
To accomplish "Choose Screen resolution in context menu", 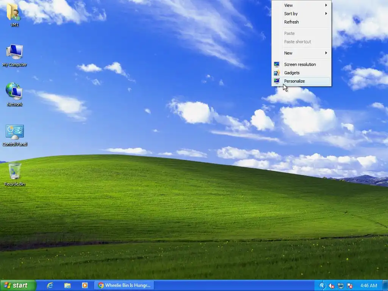I will click(301, 64).
